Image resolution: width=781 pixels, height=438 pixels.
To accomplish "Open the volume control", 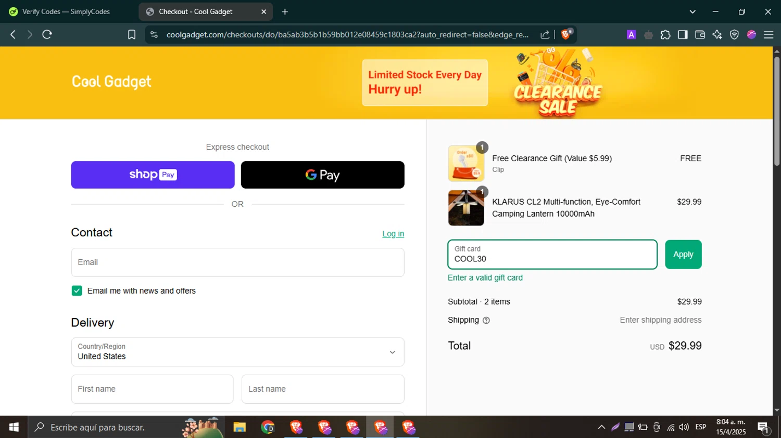I will click(684, 427).
